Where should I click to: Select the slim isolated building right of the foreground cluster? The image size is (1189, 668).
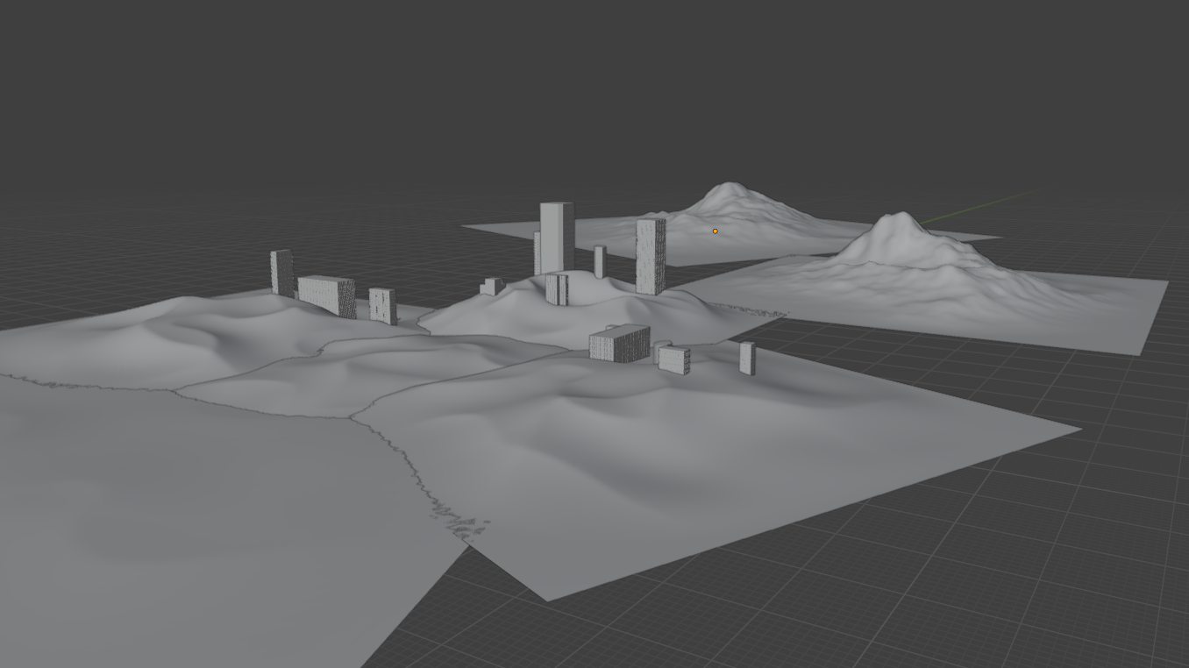tap(747, 359)
